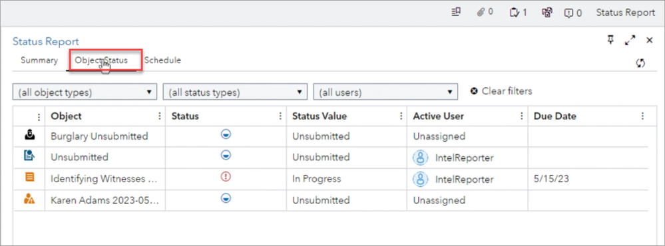Sort by the Status column header
Screen dimensions: 665x246
point(185,116)
